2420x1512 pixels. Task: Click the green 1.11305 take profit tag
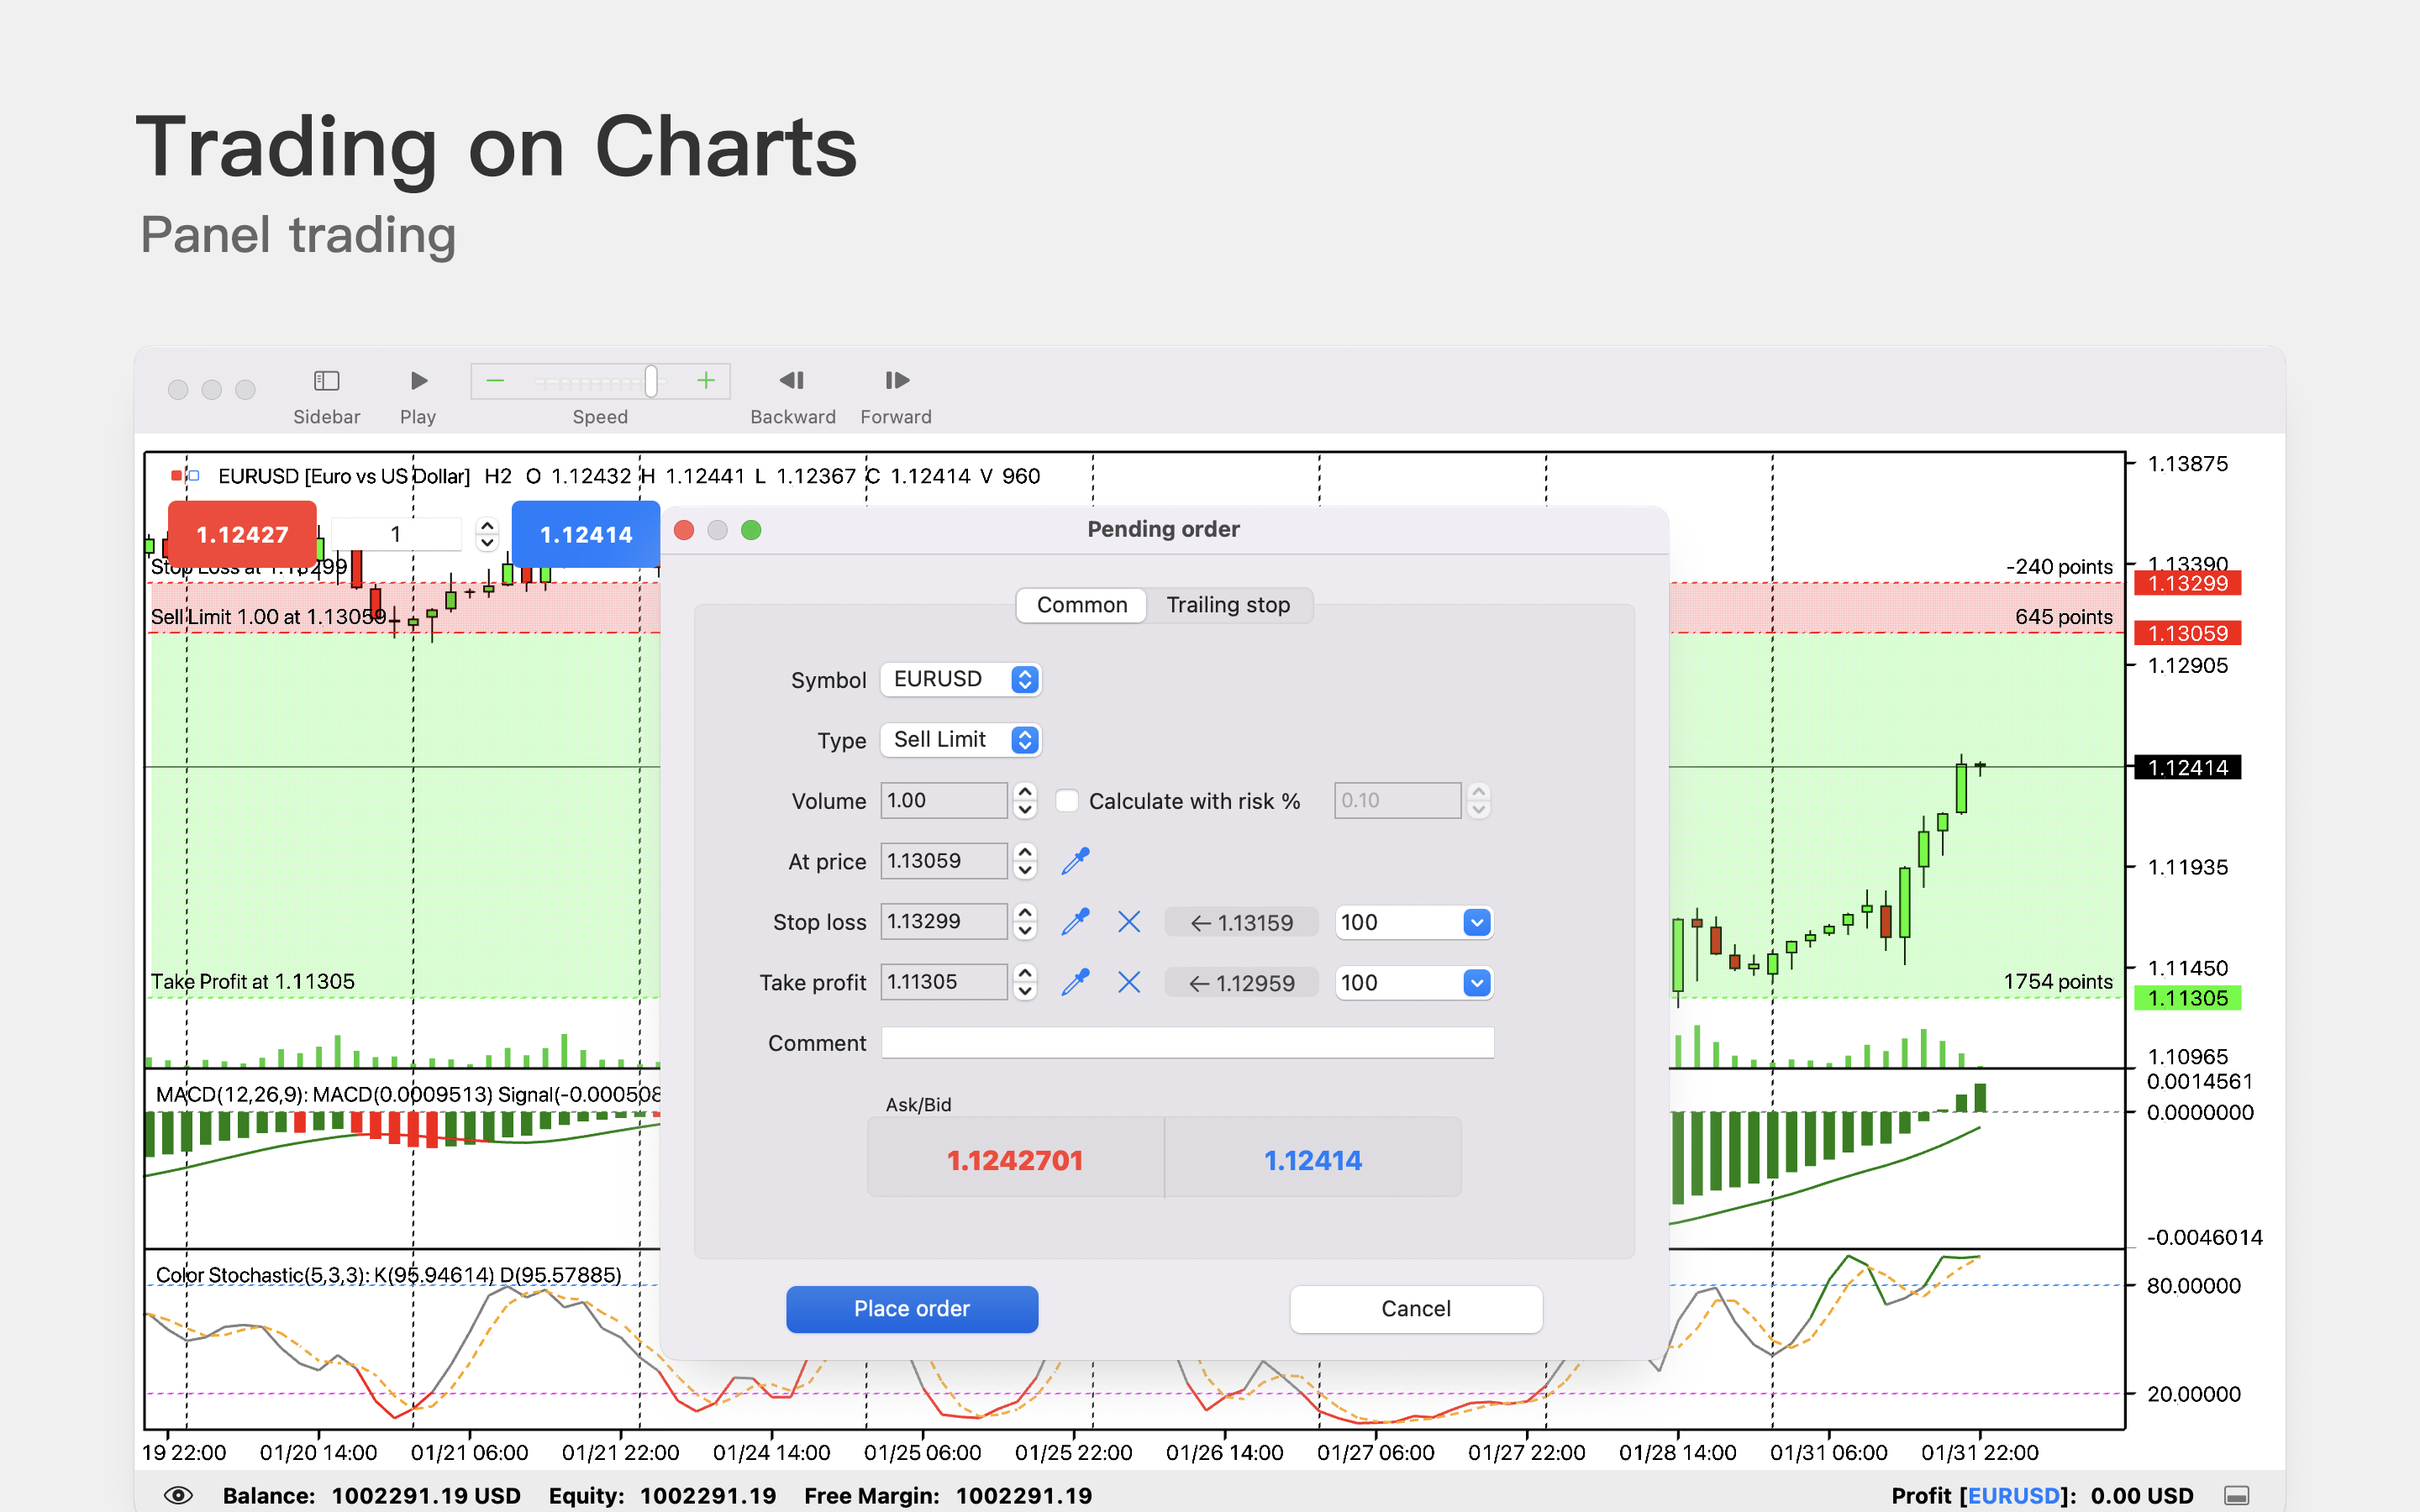point(2187,998)
